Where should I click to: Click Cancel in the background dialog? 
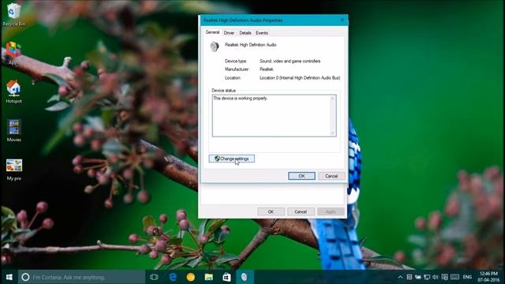point(301,211)
